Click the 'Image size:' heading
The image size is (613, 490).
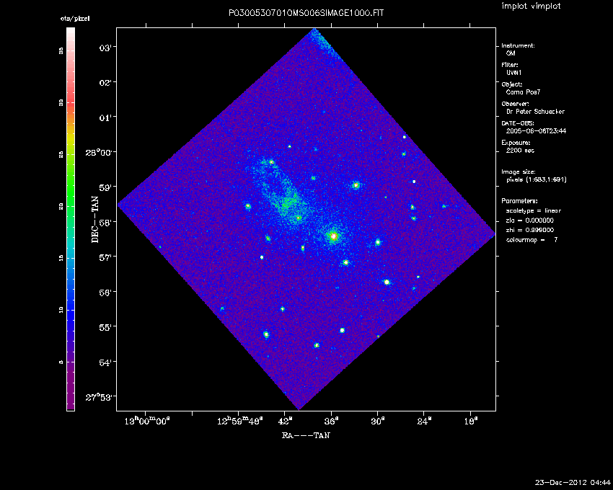519,172
